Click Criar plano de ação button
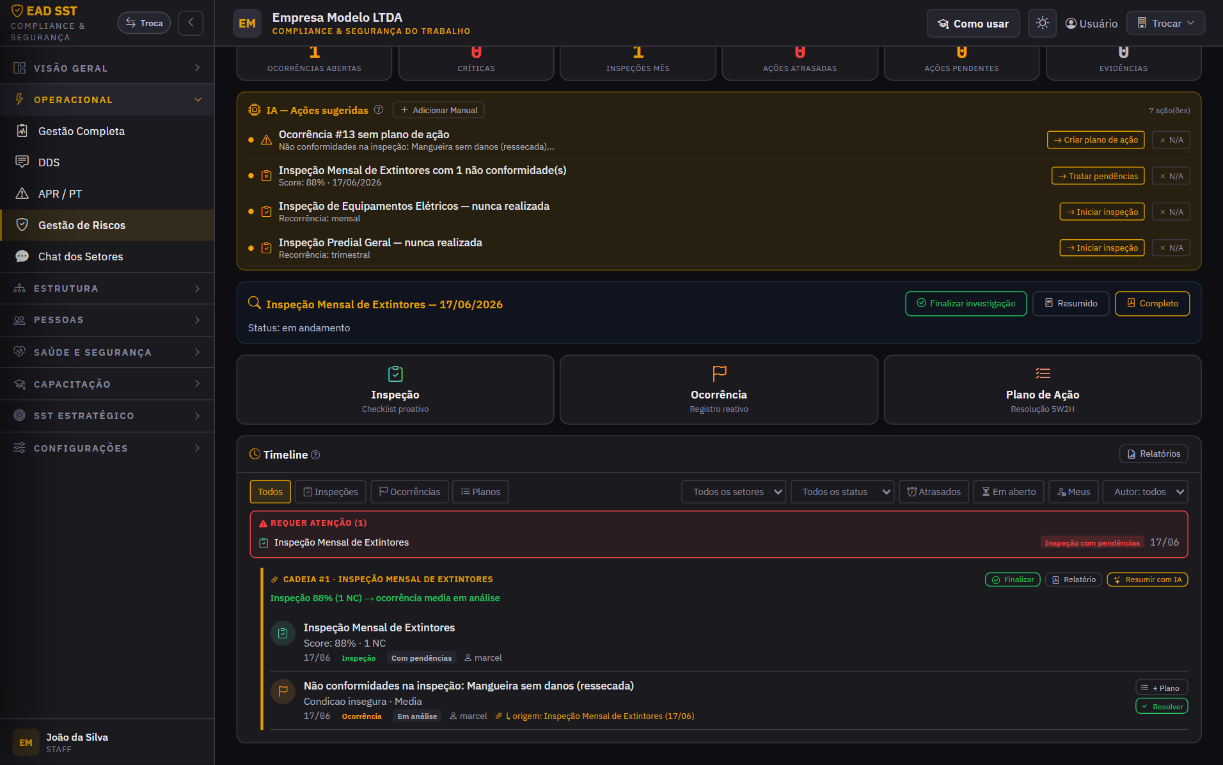 1096,139
